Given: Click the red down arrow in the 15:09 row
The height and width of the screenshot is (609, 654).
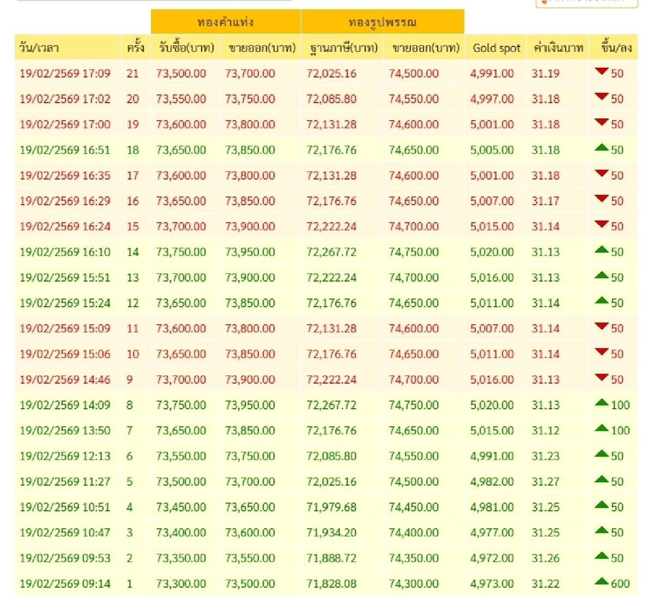Looking at the screenshot, I should click(x=601, y=326).
